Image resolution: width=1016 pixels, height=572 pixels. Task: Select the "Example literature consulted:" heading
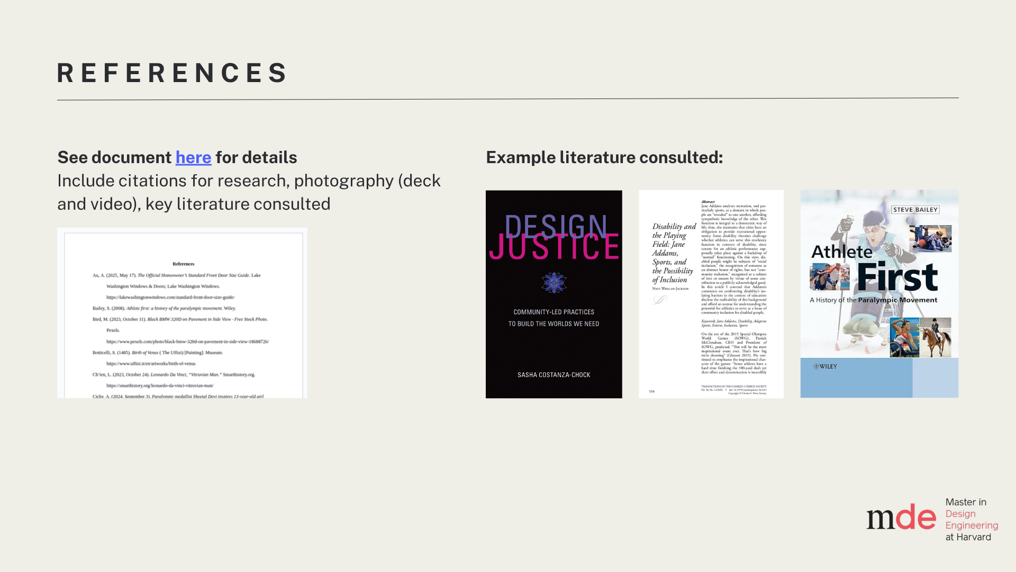click(x=604, y=157)
